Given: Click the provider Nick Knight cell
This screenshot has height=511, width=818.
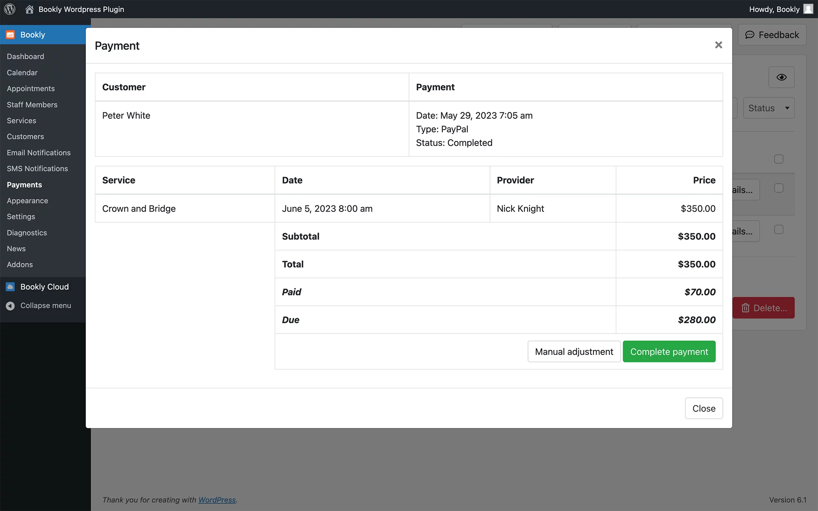Looking at the screenshot, I should coord(553,208).
